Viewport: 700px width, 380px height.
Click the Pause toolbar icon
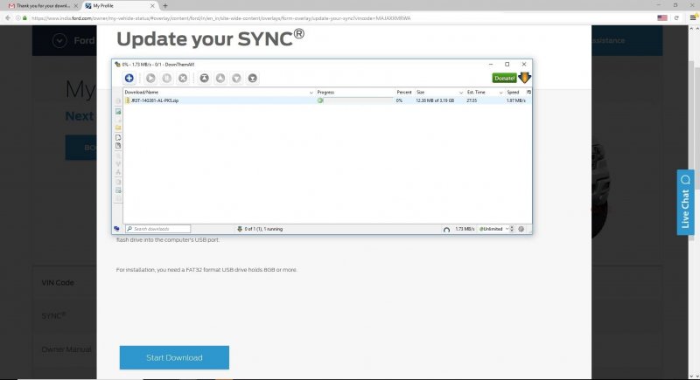pyautogui.click(x=166, y=78)
